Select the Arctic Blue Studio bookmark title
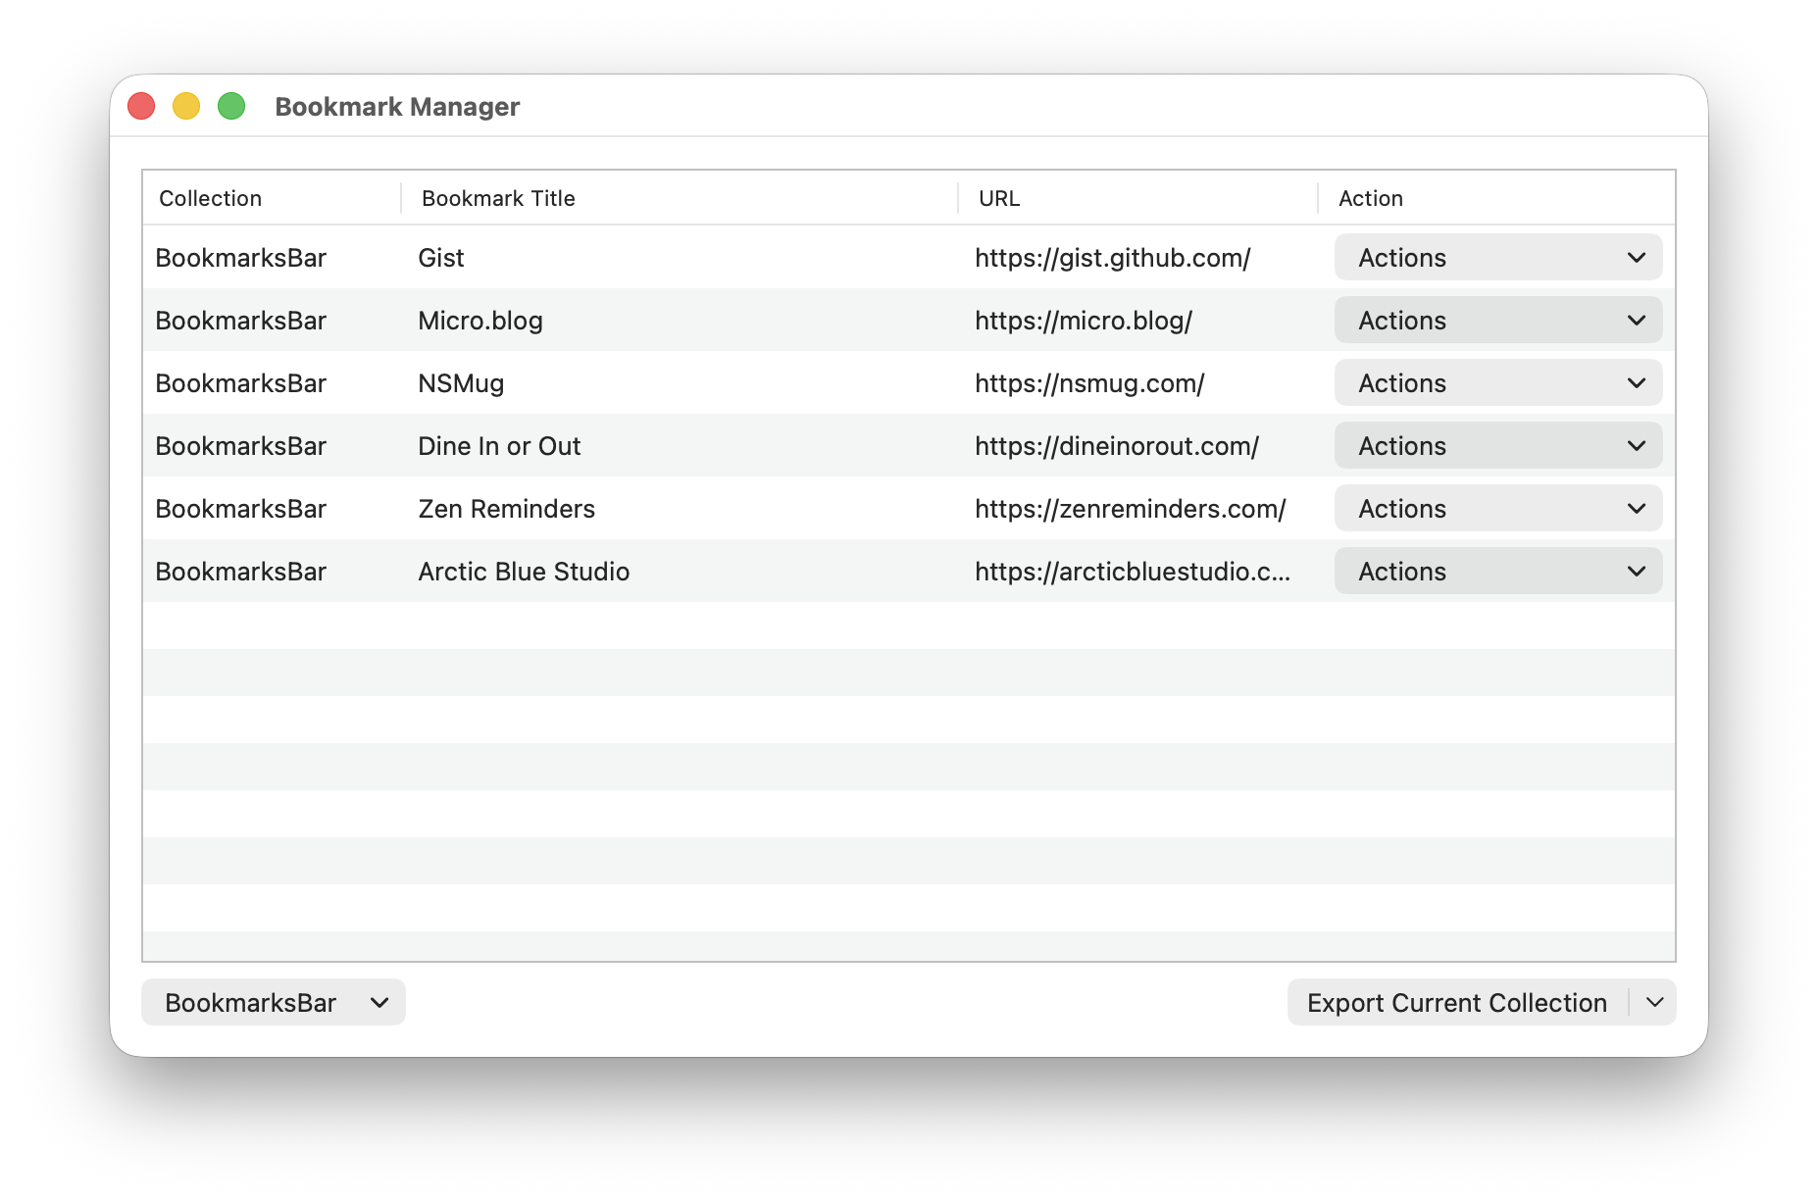1818x1202 pixels. point(524,572)
